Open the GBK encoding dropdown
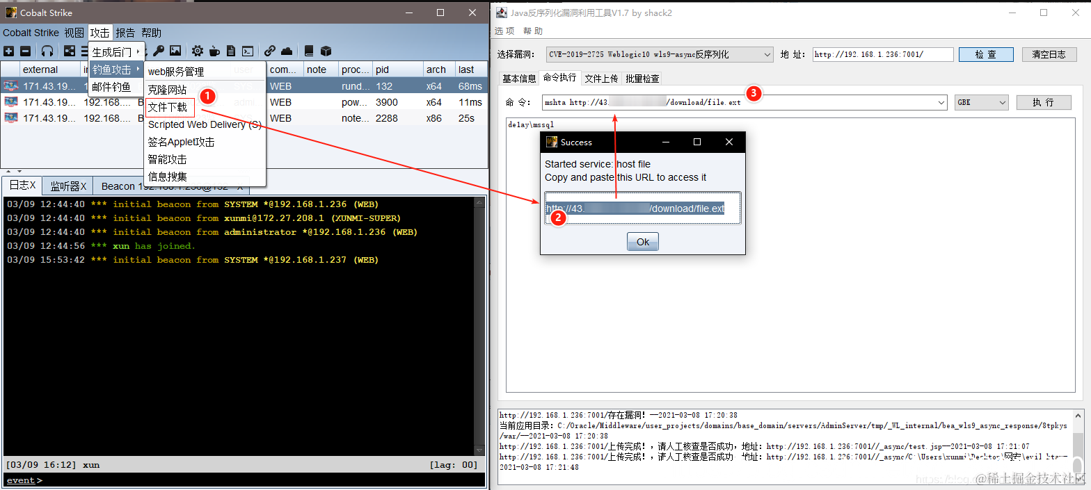 [982, 103]
